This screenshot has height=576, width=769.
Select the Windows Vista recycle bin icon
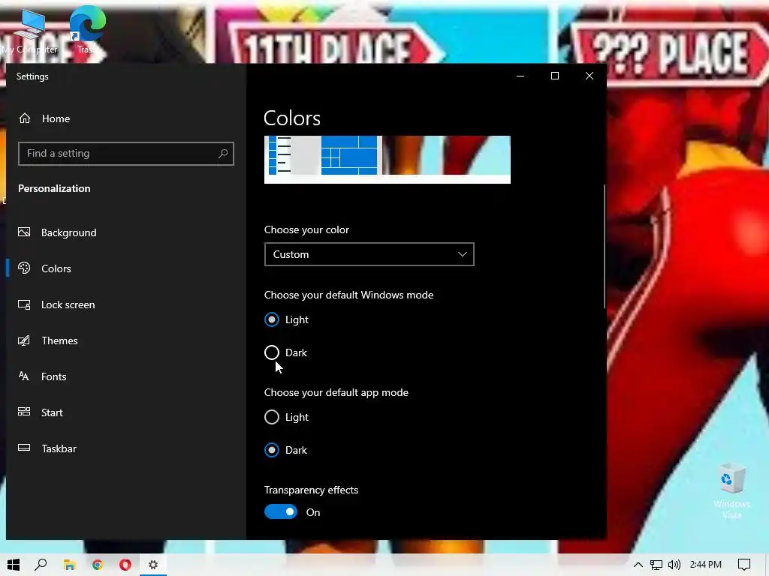click(x=731, y=490)
